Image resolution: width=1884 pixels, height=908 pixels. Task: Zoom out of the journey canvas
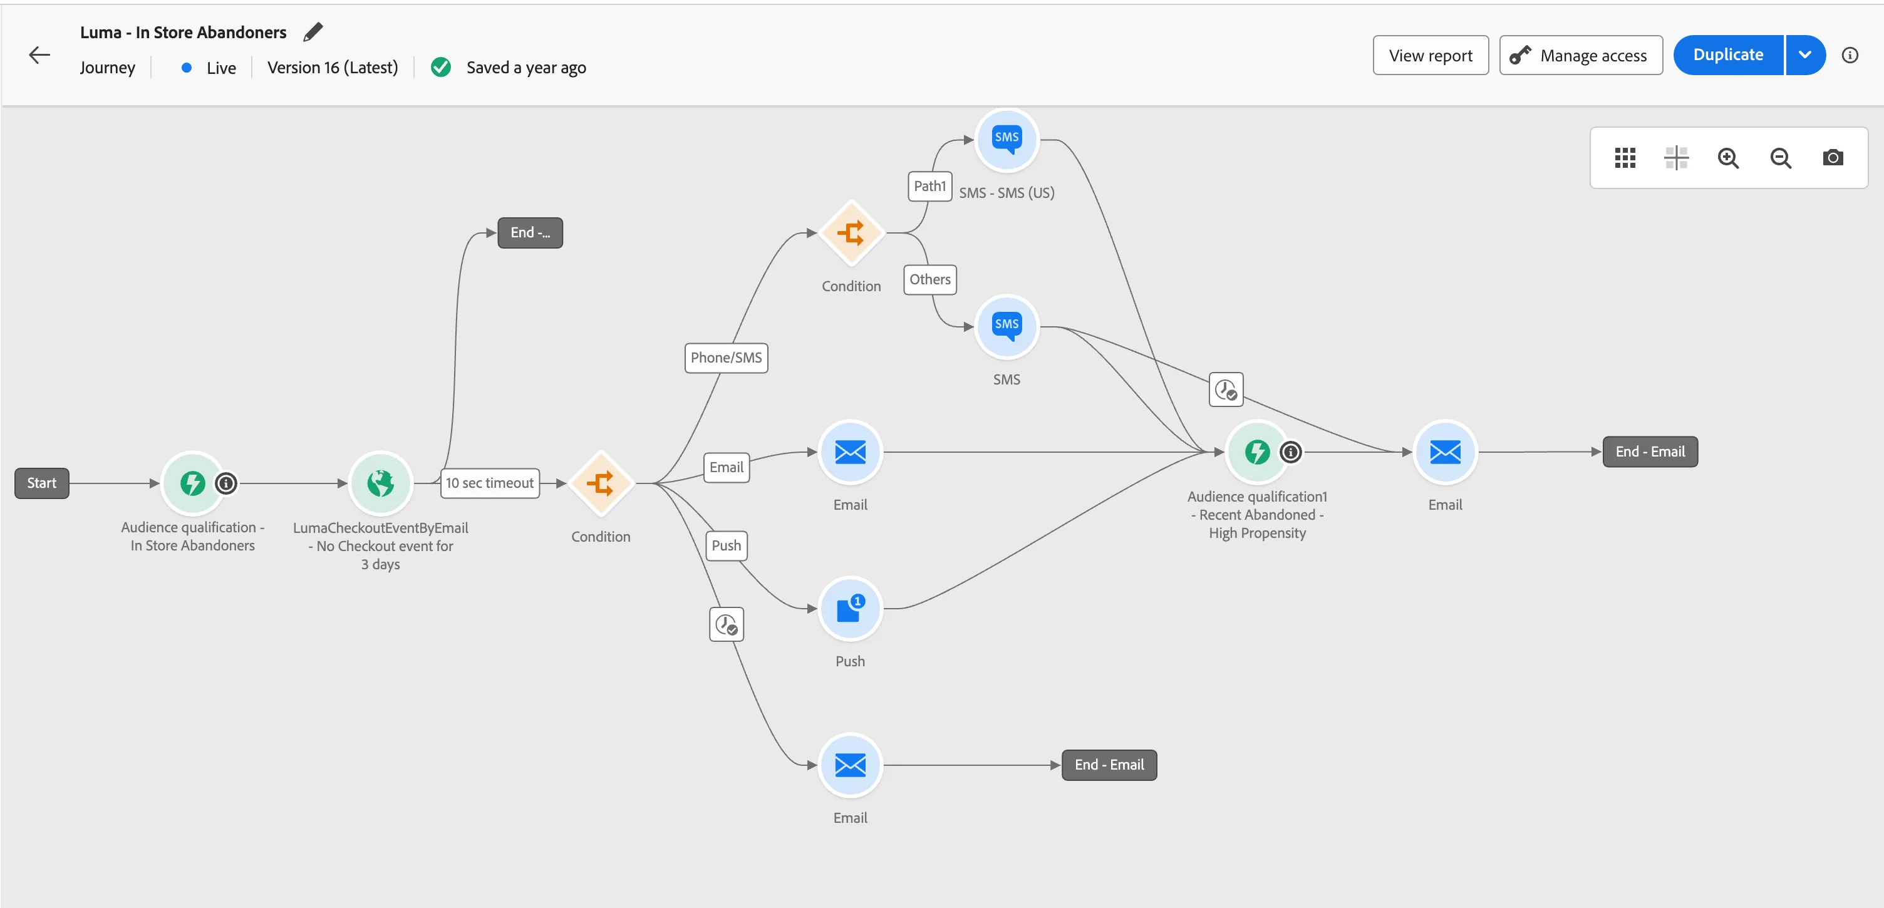(1780, 158)
